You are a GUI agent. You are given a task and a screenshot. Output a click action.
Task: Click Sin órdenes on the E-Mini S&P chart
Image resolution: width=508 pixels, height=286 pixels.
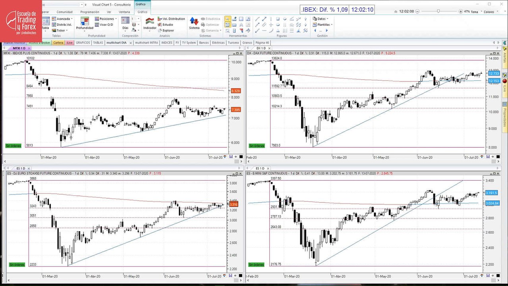[x=256, y=265]
